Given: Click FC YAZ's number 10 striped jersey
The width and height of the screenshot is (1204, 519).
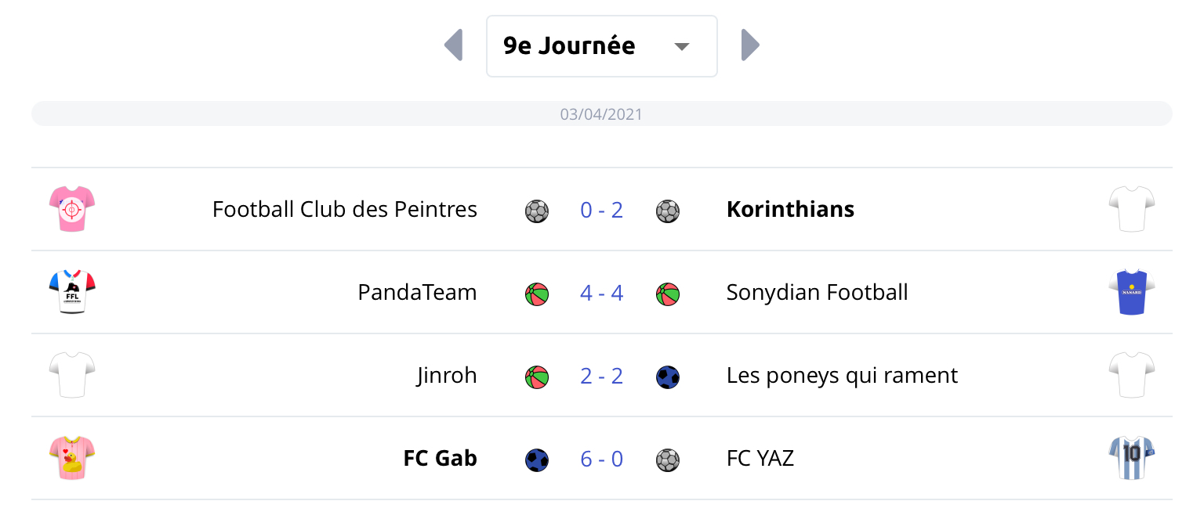Looking at the screenshot, I should coord(1132,459).
